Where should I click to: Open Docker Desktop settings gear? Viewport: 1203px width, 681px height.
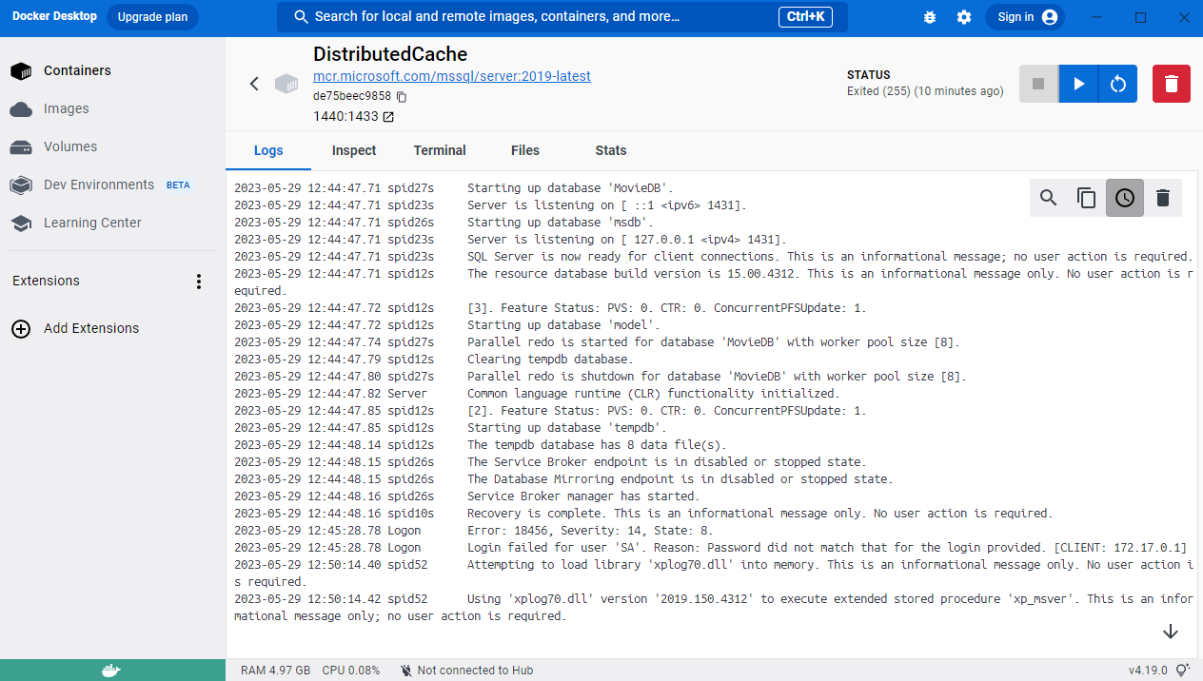pos(964,17)
